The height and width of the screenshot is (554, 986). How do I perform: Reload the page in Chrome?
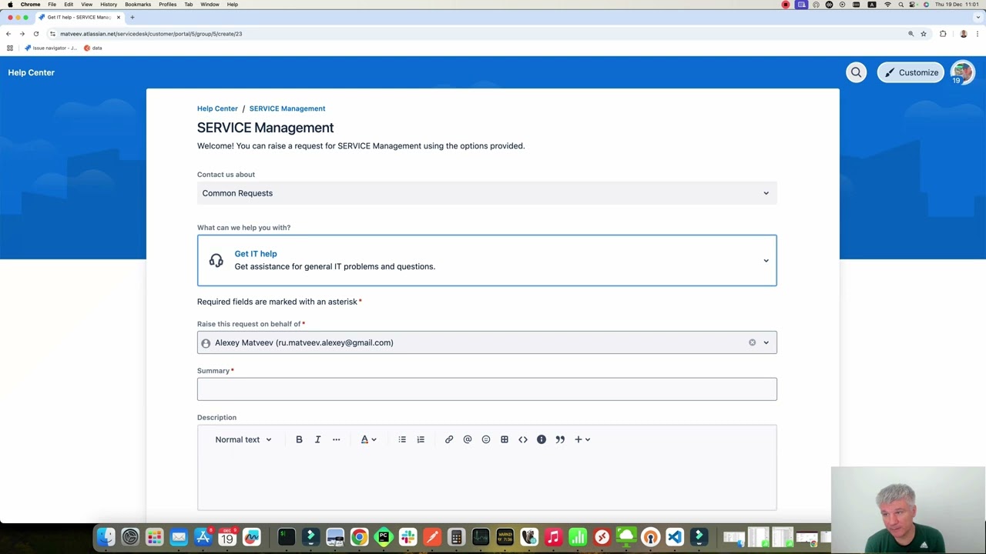36,34
